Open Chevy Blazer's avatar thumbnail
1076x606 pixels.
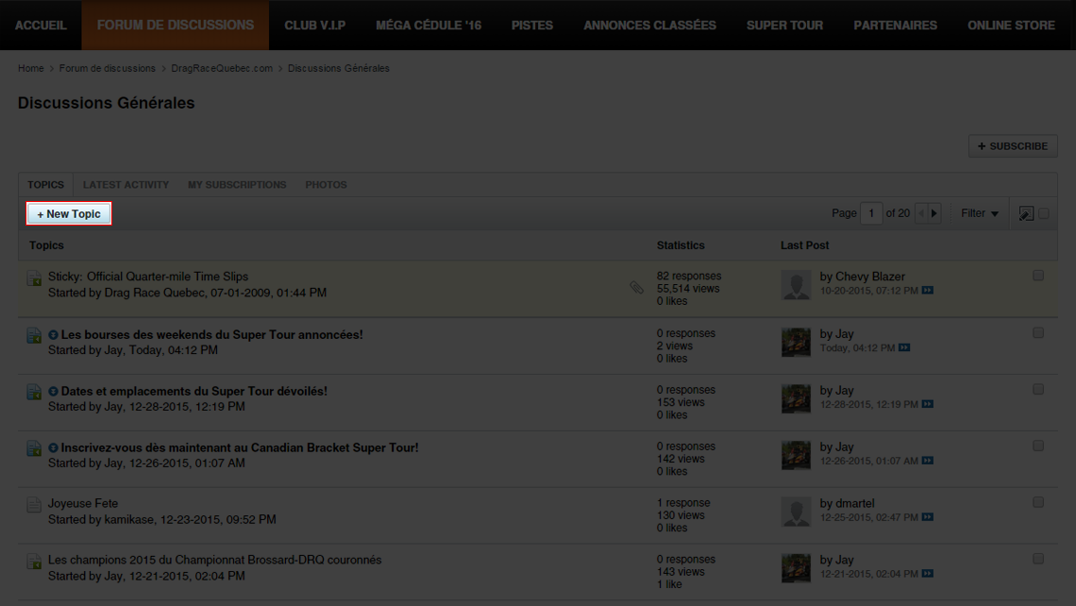pos(796,284)
